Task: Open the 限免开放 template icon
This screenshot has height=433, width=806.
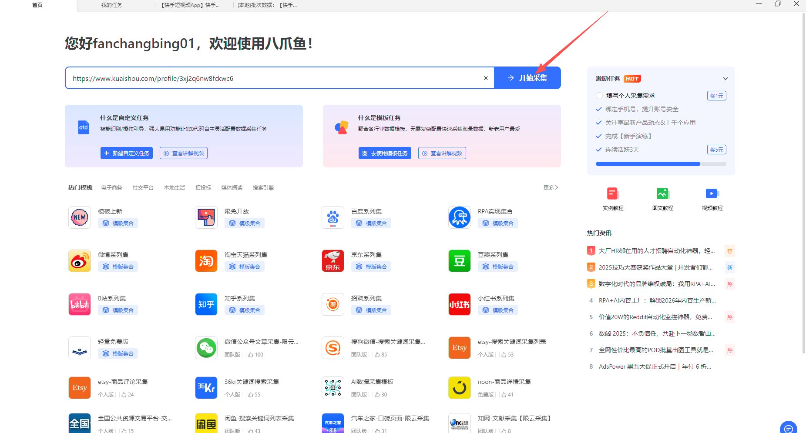Action: pyautogui.click(x=206, y=217)
